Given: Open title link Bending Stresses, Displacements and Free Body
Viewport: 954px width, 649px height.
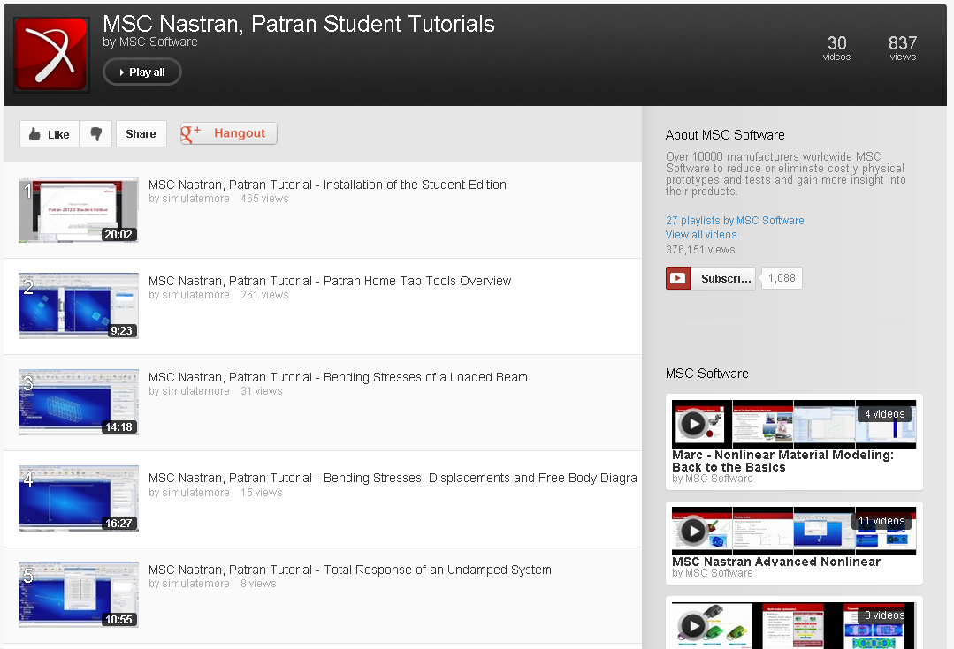Looking at the screenshot, I should [x=393, y=478].
